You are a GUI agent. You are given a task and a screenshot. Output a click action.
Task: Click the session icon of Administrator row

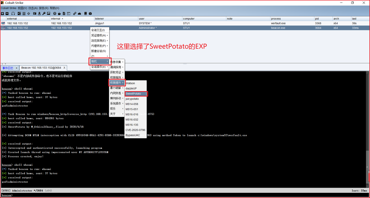[3, 28]
